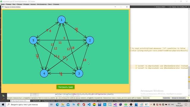
Task: Click graph node 1
Action: 61,20
